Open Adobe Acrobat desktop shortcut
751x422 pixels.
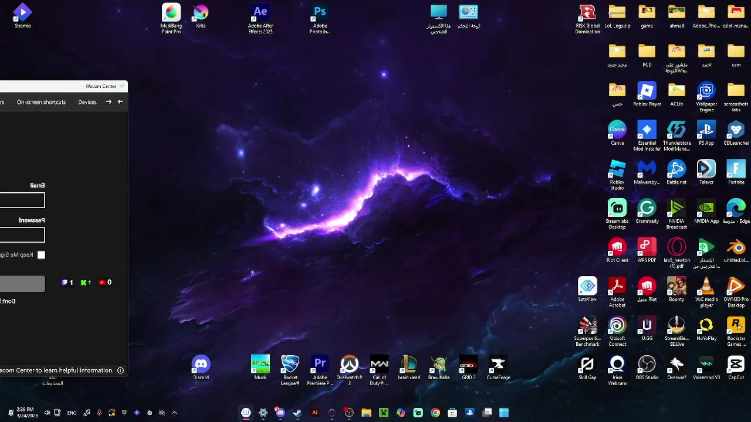pos(617,292)
